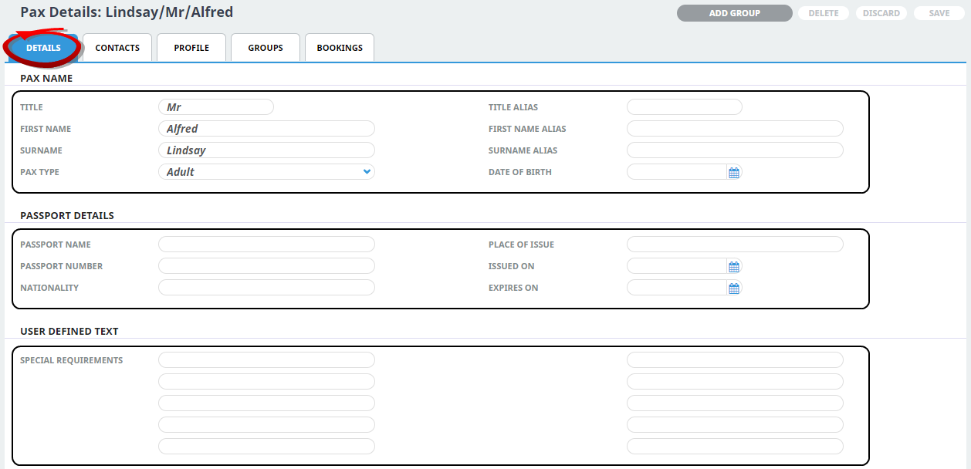The height and width of the screenshot is (469, 971).
Task: Click the Nationality label
Action: (x=49, y=288)
